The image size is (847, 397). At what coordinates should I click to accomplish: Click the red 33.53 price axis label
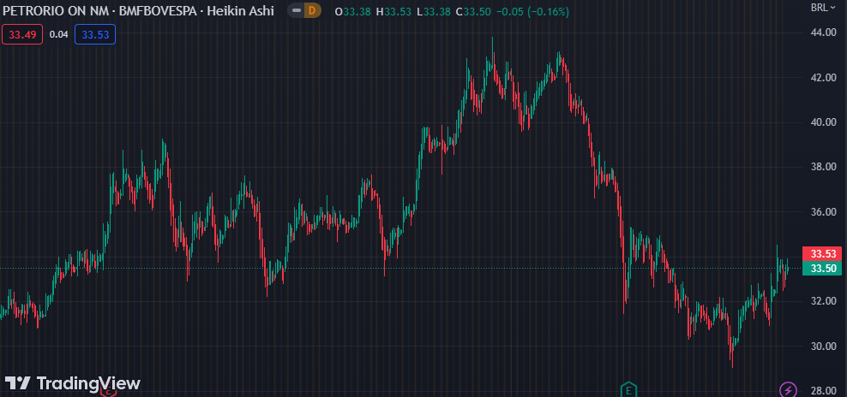pos(823,253)
